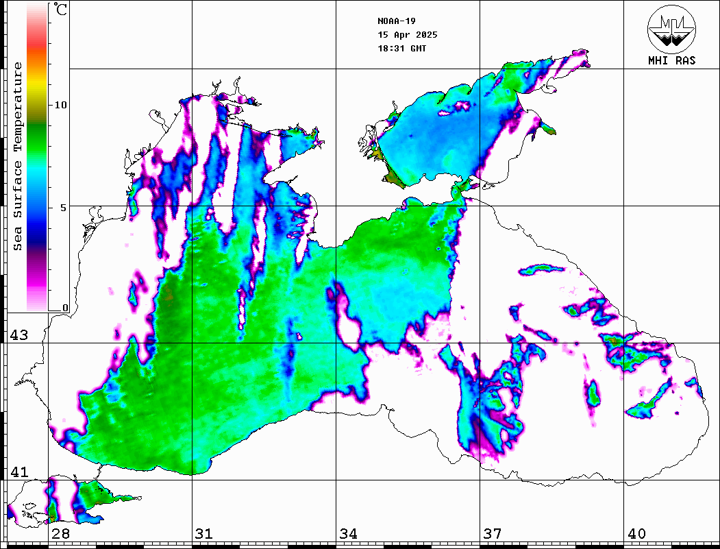Click the '0' tick label on scale
Viewport: 720px width, 549px height.
pyautogui.click(x=65, y=308)
